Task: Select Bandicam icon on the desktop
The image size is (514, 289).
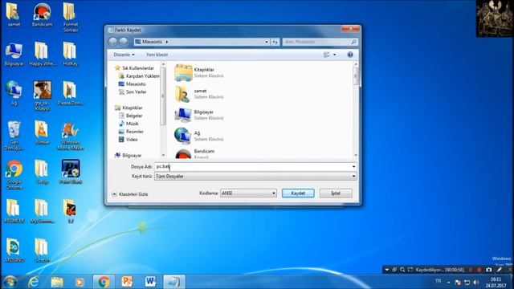Action: pyautogui.click(x=42, y=15)
